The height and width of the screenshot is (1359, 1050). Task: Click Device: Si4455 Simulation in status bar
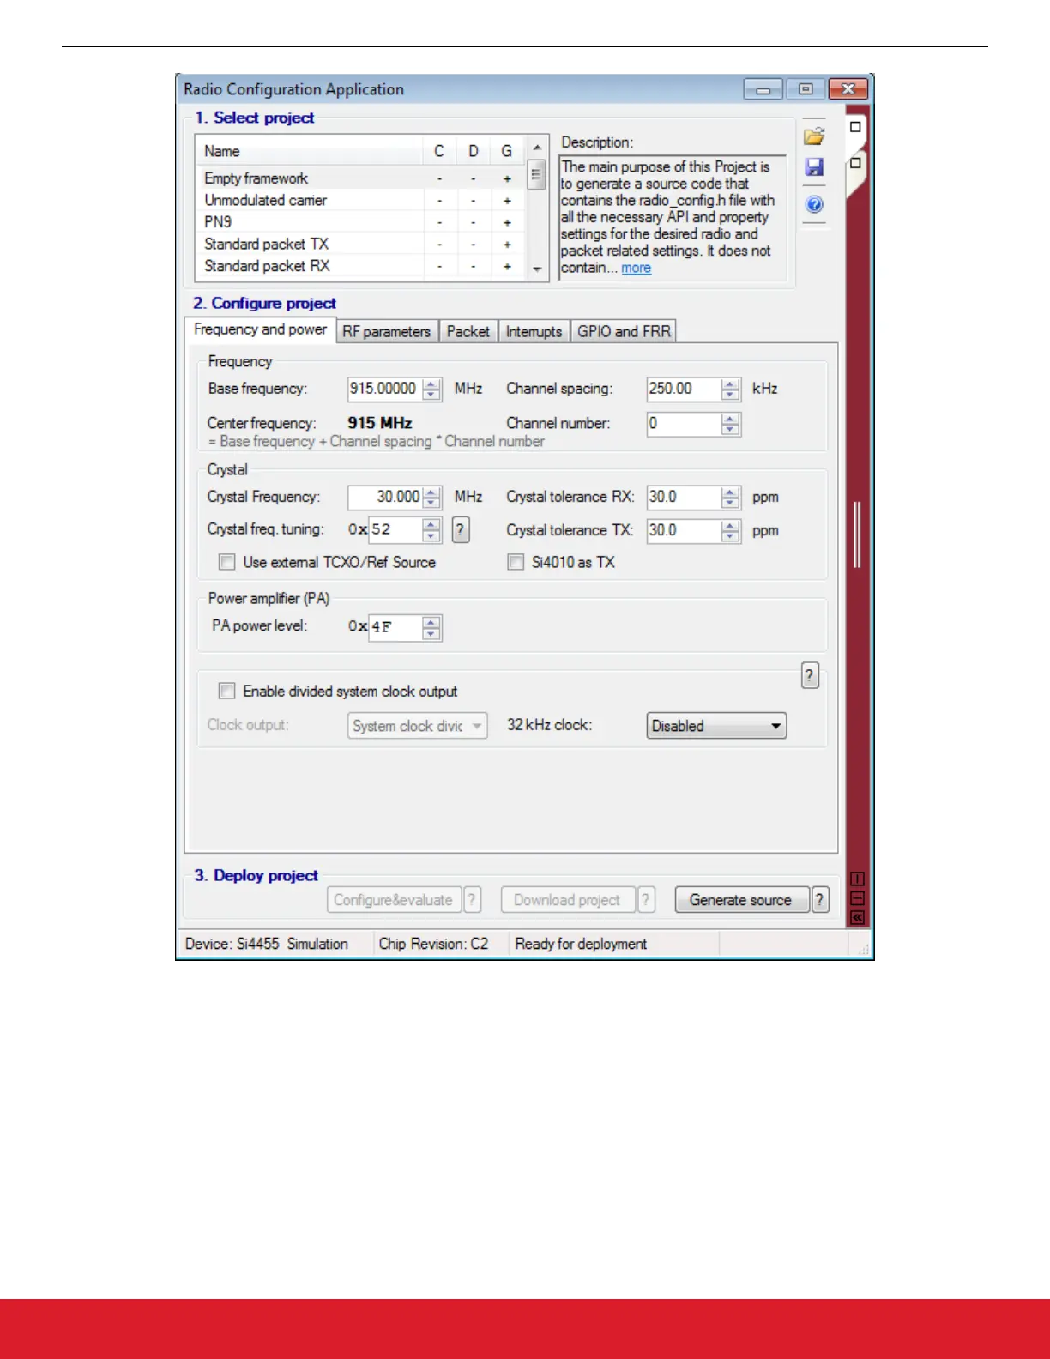coord(267,944)
